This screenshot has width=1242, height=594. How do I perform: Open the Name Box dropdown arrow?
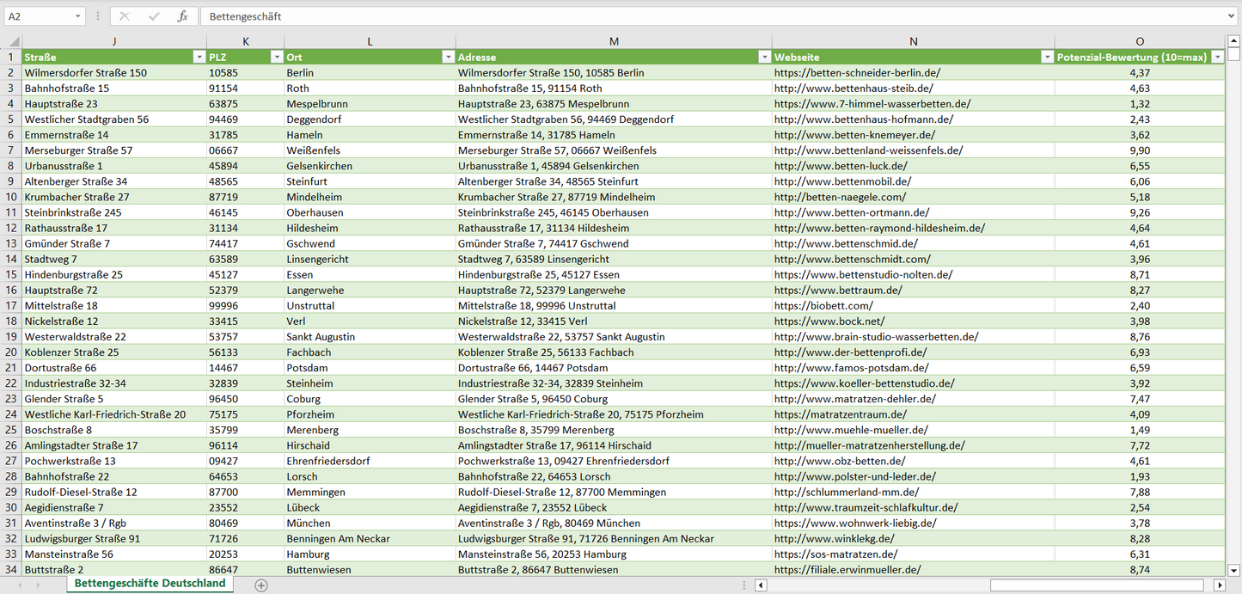click(78, 16)
